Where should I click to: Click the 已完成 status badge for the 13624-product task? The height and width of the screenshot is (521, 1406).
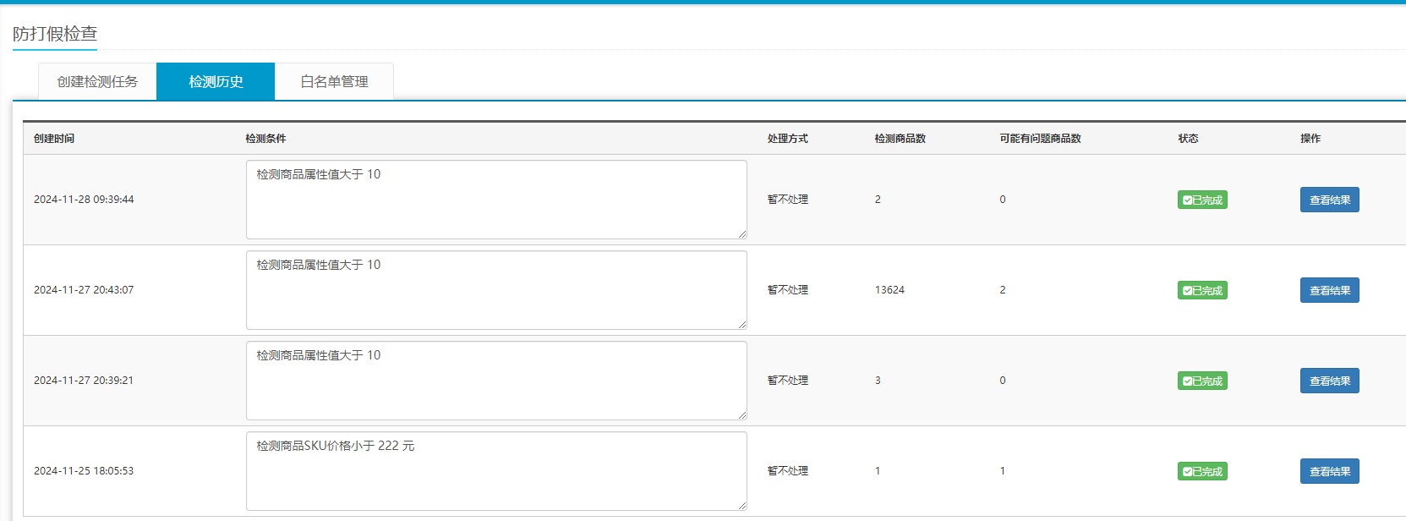(1201, 290)
